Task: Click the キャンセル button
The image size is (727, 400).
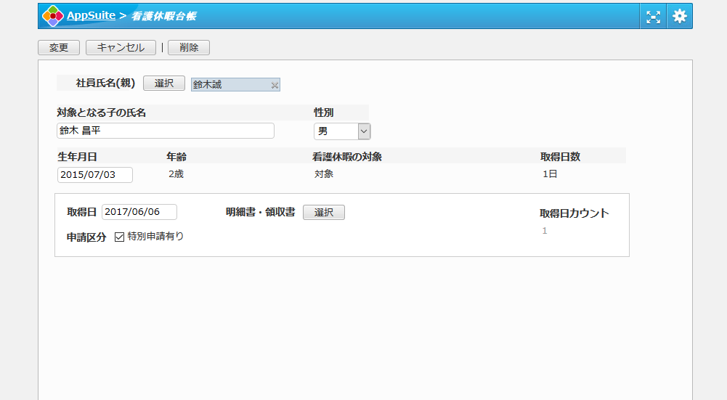Action: click(121, 48)
